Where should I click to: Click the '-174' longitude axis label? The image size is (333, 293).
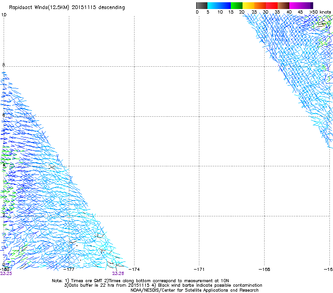(x=134, y=270)
